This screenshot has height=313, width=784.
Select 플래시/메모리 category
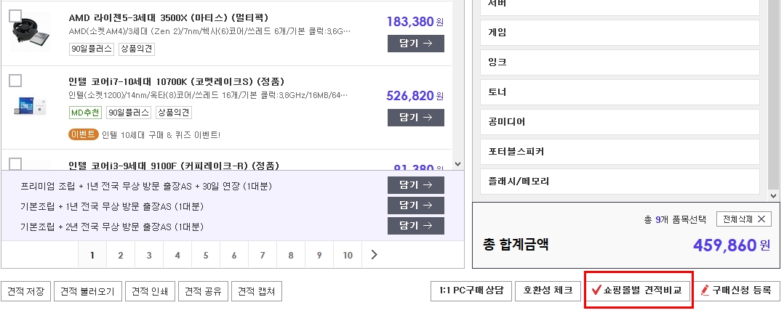coord(620,182)
